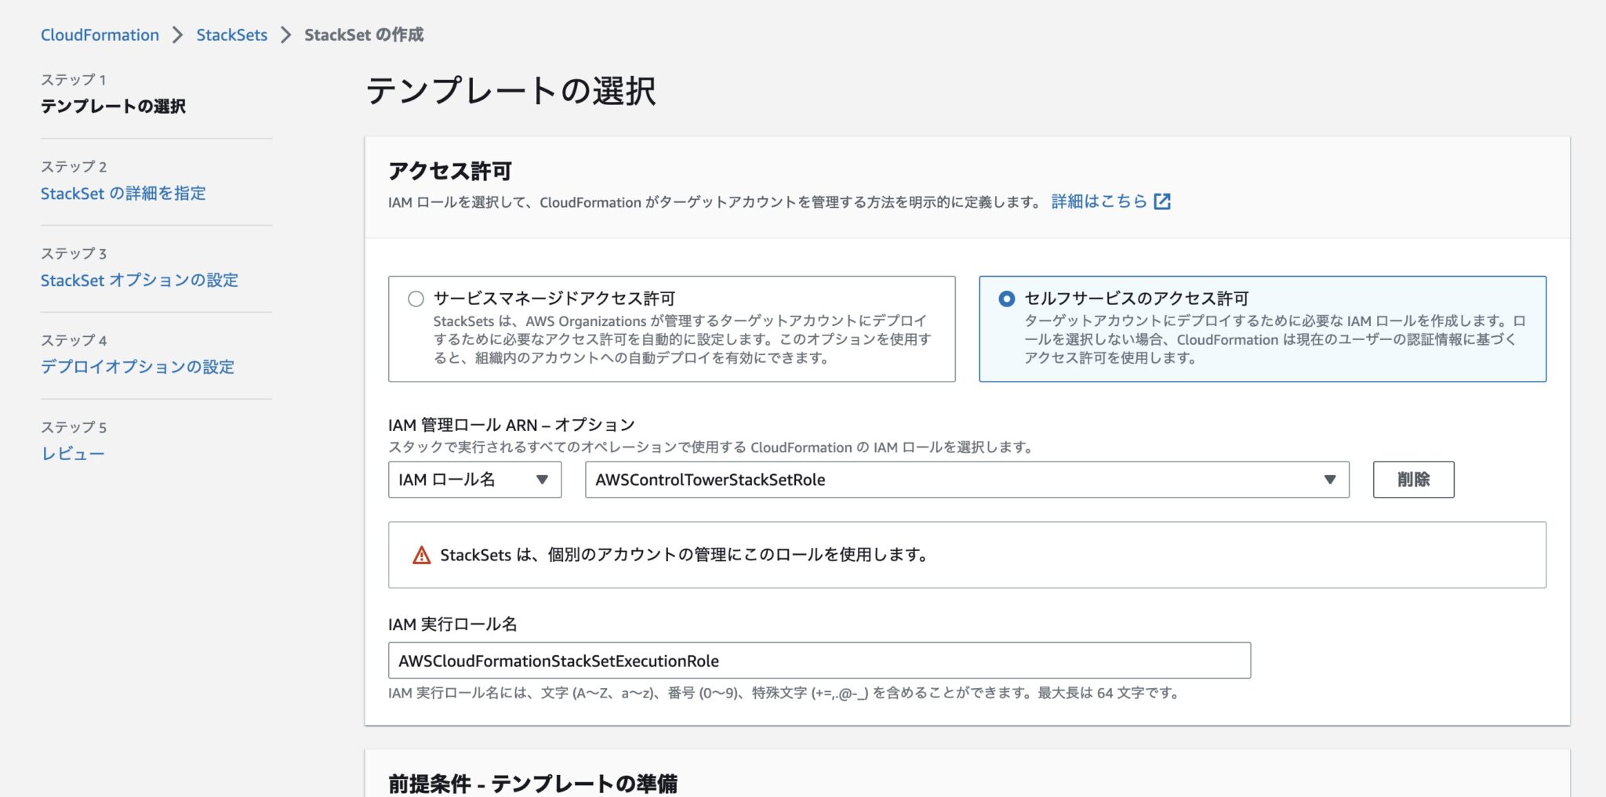Navigate to ステップ 2 StackSet の詳細を指定
This screenshot has height=797, width=1606.
(123, 194)
